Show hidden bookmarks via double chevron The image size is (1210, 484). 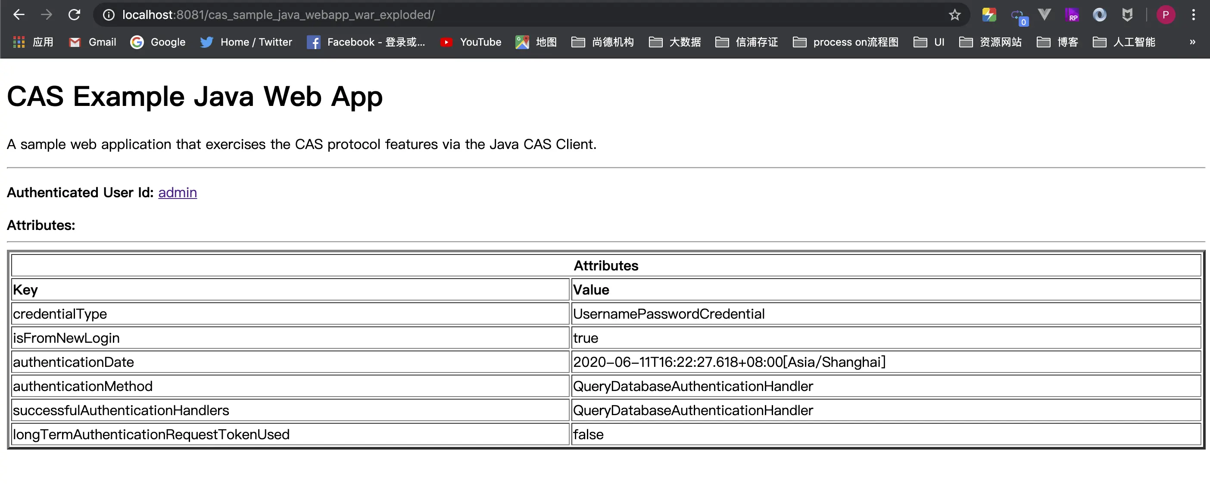pyautogui.click(x=1192, y=42)
